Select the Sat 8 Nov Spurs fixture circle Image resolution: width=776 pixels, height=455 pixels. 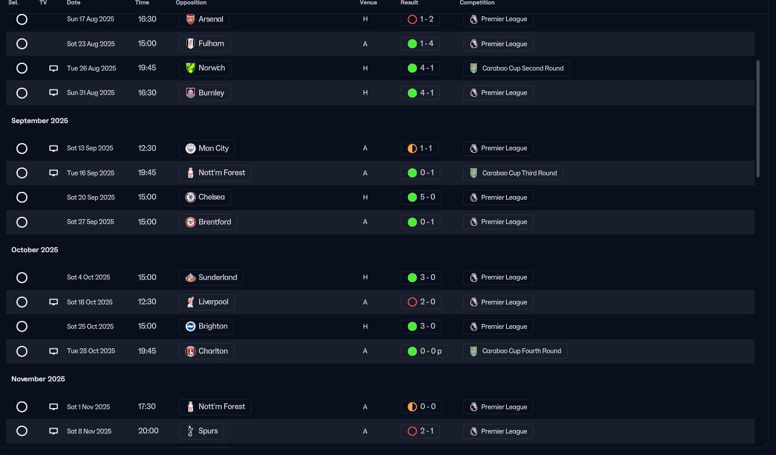22,431
